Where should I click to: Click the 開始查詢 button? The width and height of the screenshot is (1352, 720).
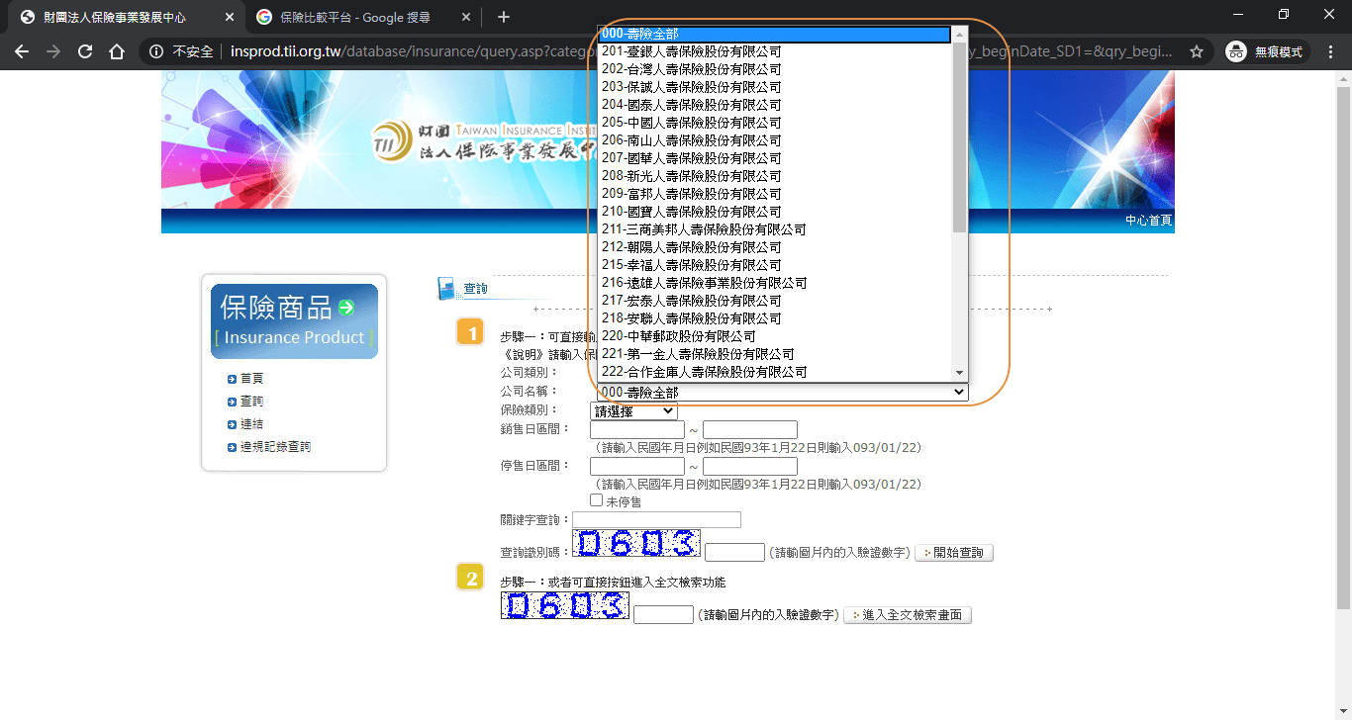(x=952, y=552)
